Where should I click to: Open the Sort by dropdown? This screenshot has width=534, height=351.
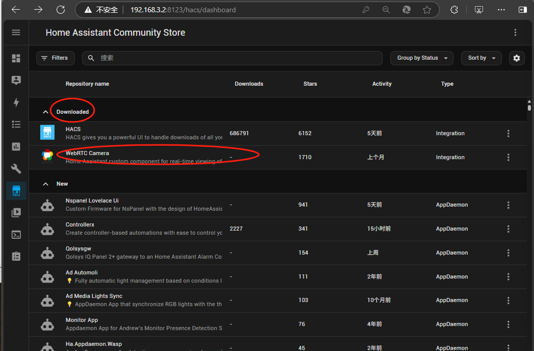click(481, 58)
